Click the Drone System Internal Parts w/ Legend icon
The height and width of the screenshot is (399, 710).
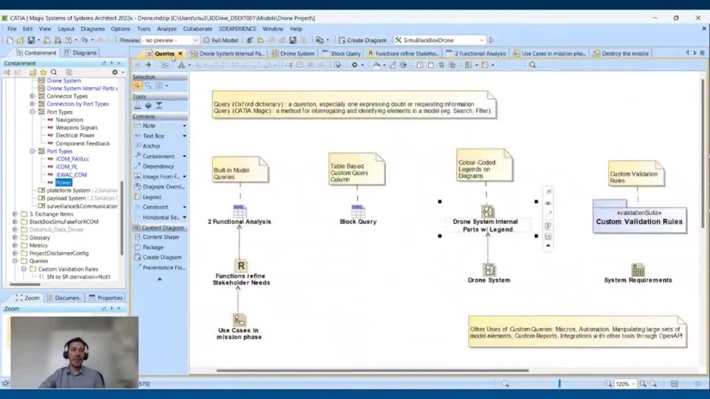coord(487,211)
